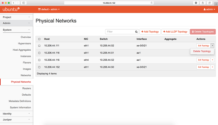
Task: Open Hypervisors in the sidebar
Action: [x=24, y=43]
